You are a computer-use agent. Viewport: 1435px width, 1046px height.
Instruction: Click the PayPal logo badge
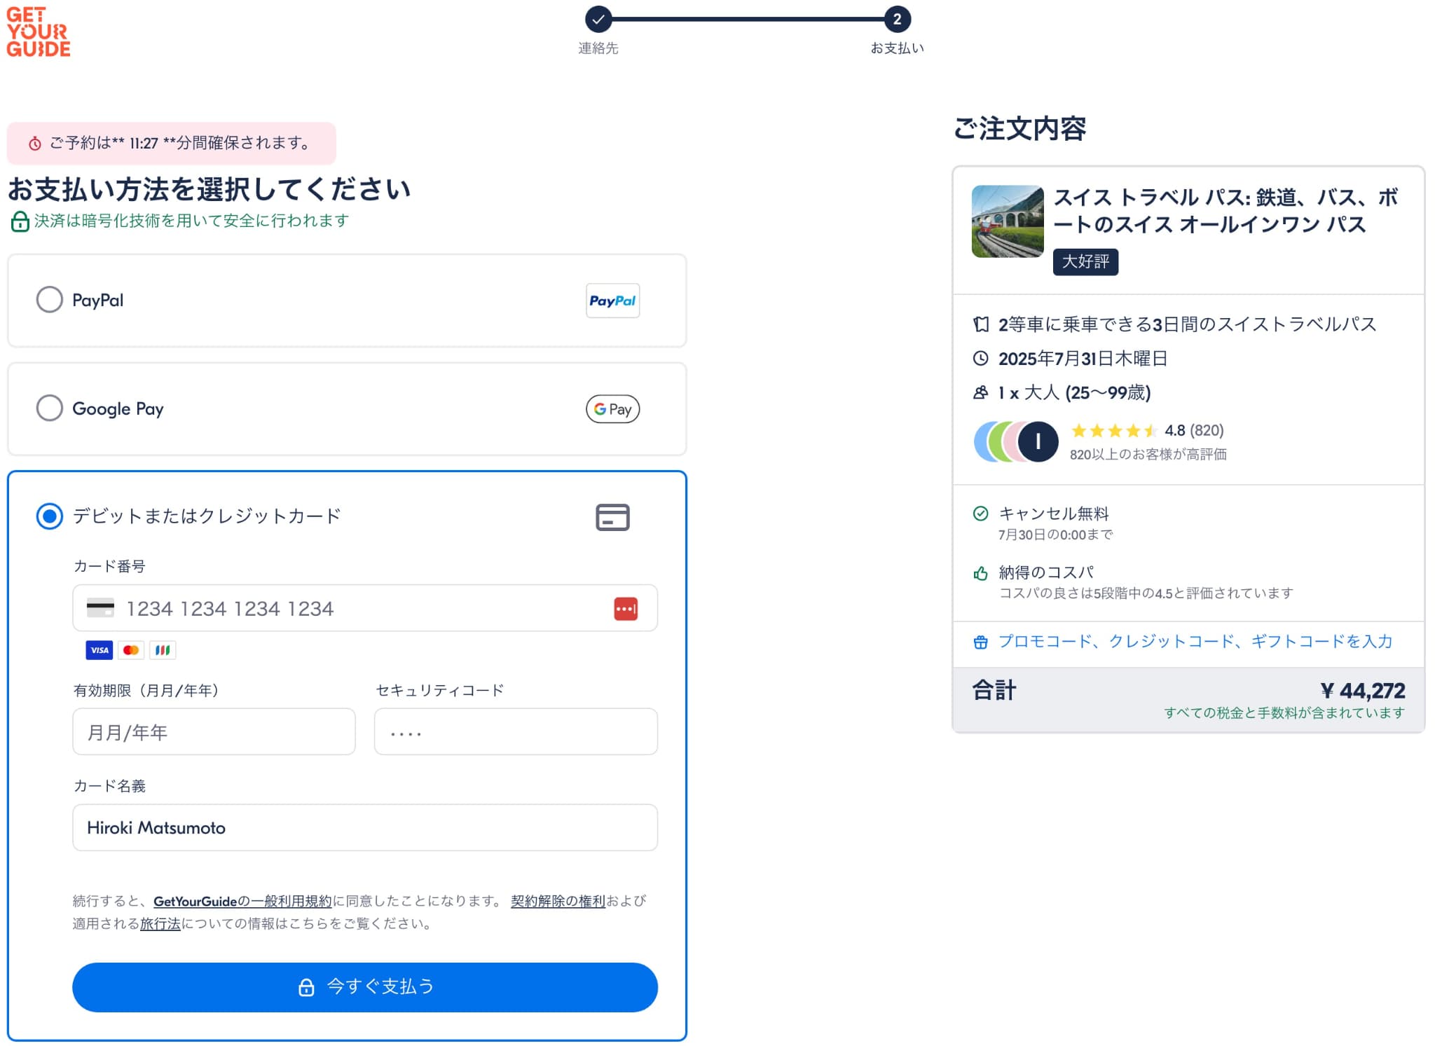click(x=612, y=301)
